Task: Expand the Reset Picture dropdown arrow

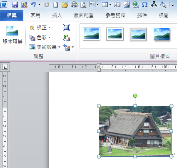Action: pos(73,47)
